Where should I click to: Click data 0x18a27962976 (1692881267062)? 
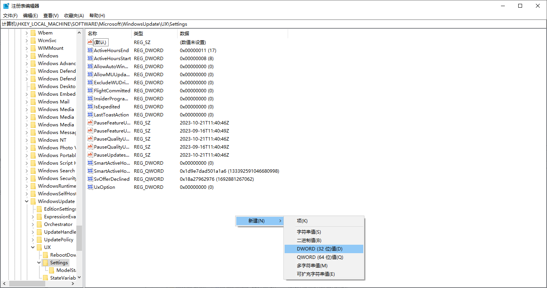pyautogui.click(x=217, y=179)
